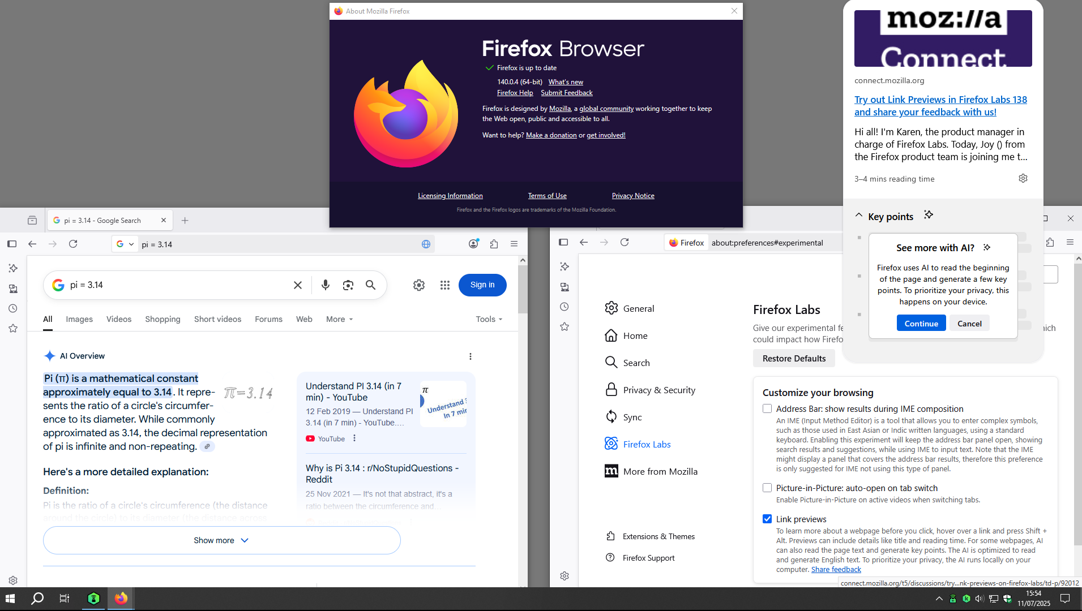Clear the Google search box with X
Image resolution: width=1082 pixels, height=611 pixels.
click(298, 285)
